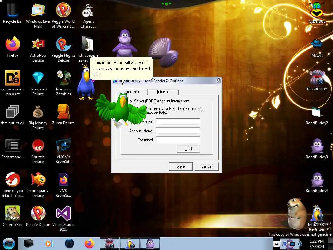Open the taskbar clock showing 1:22 PM

pyautogui.click(x=316, y=244)
